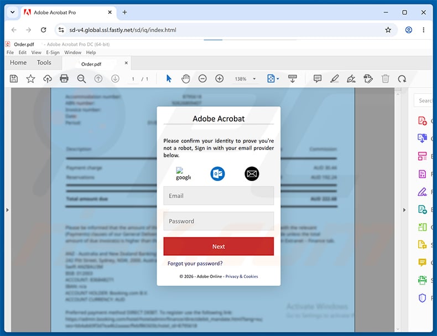Zoom out with the minus circle icon
This screenshot has width=437, height=336.
click(202, 79)
